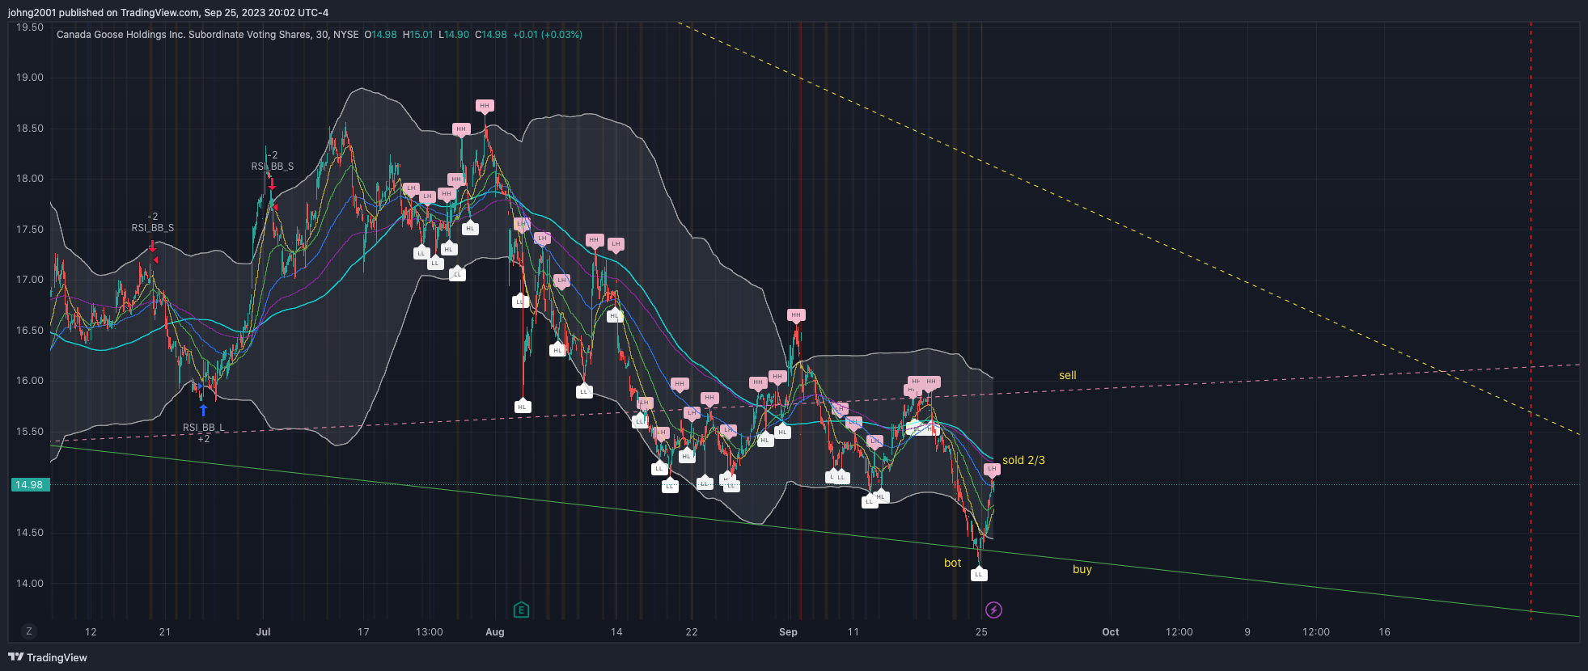Viewport: 1588px width, 671px height.
Task: Click the HH marker atop the September spike
Action: tap(796, 315)
